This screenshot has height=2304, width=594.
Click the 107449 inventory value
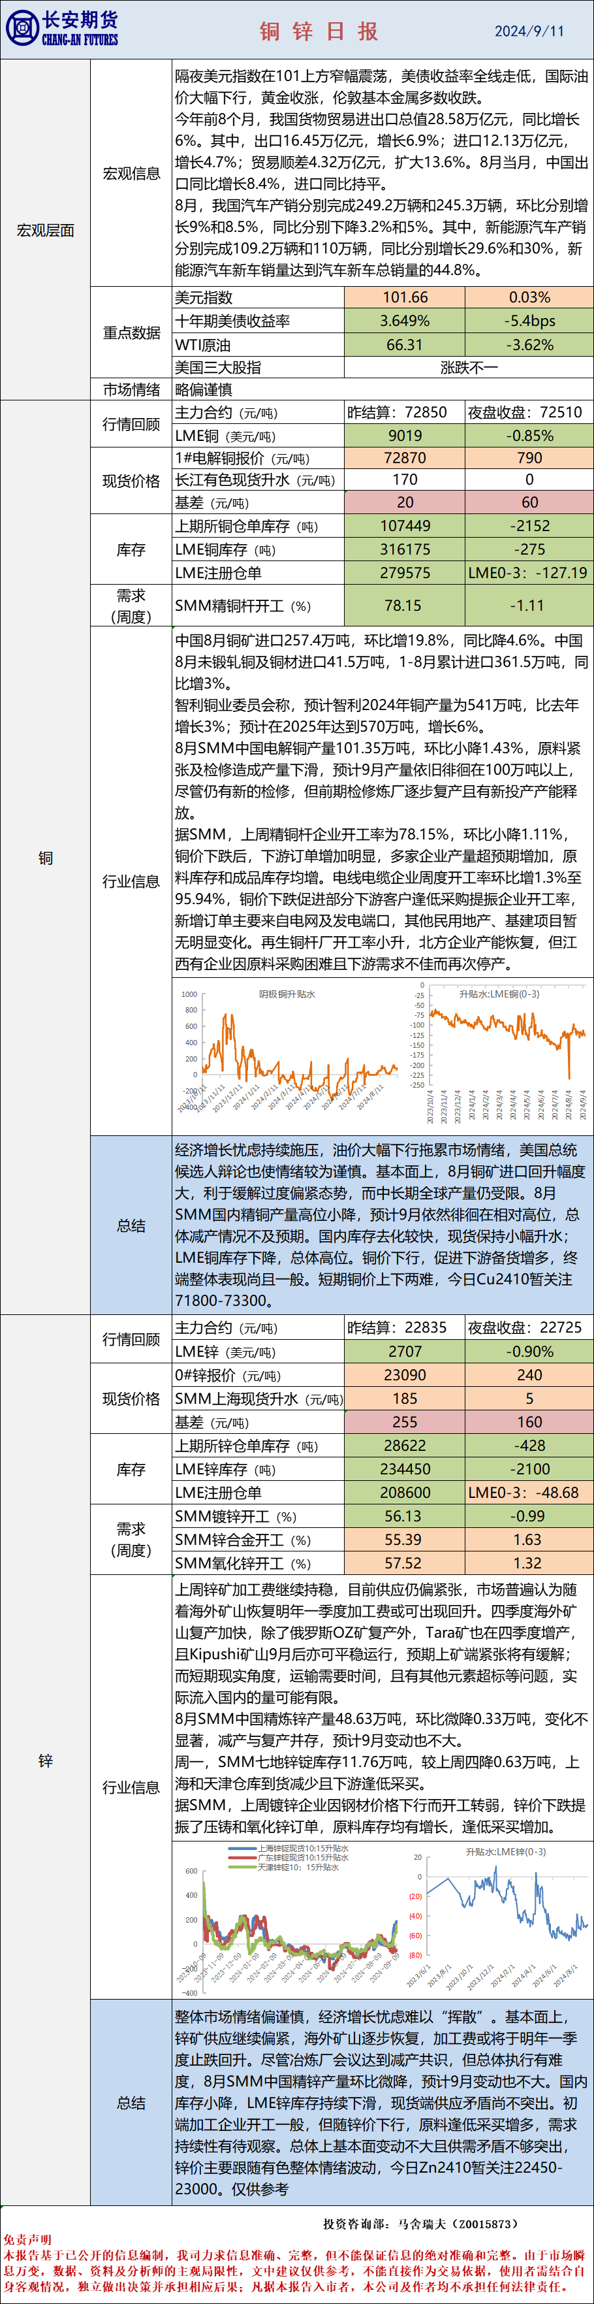[x=405, y=526]
